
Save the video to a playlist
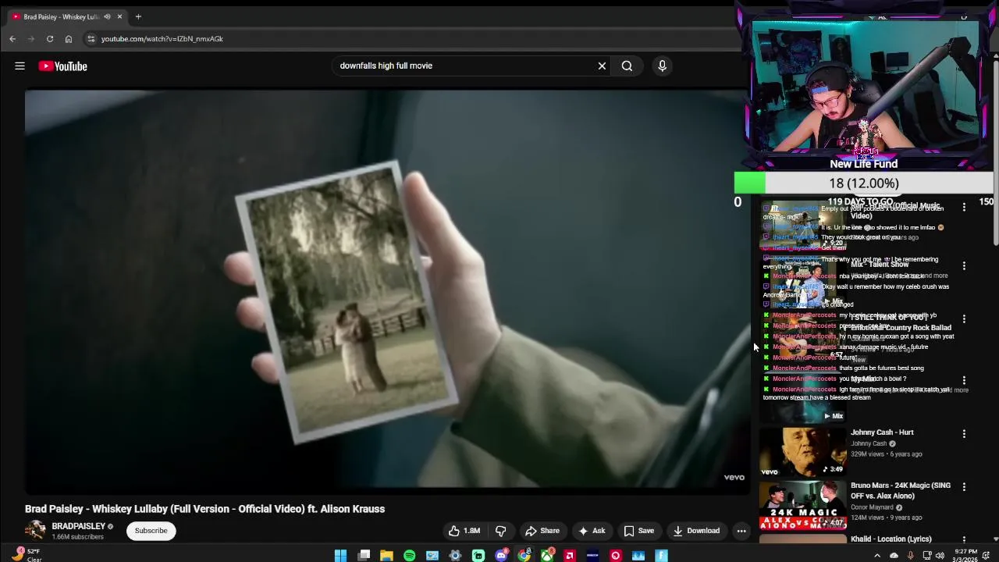coord(638,531)
